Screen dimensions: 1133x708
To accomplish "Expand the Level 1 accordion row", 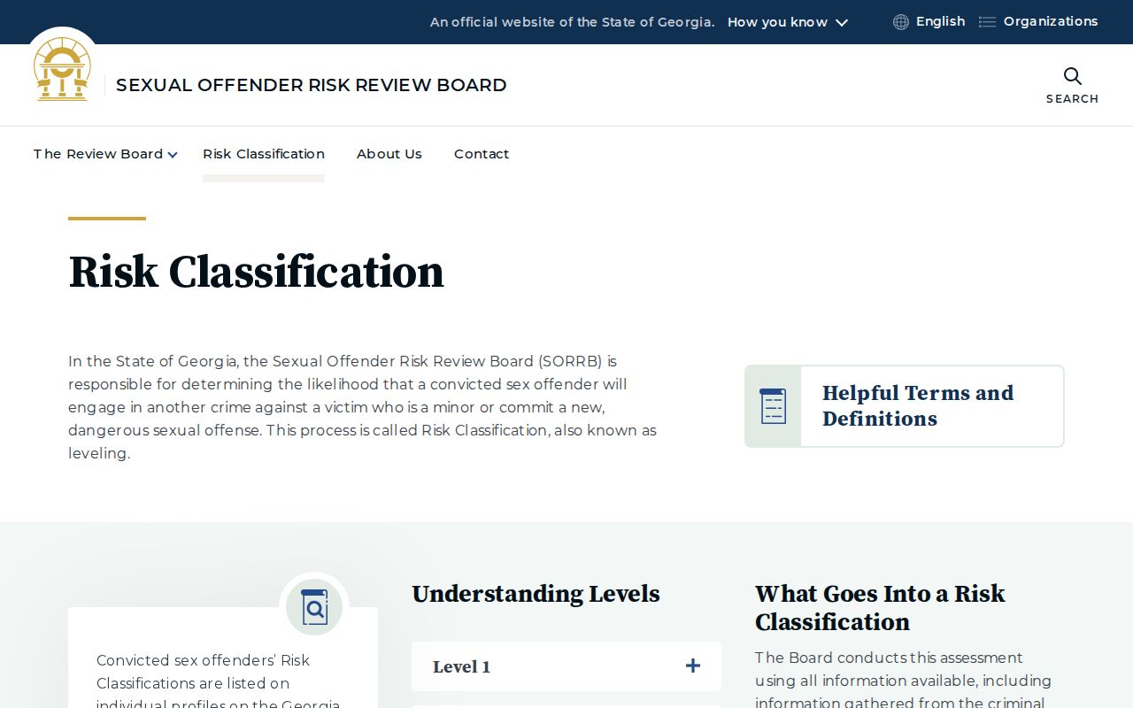I will coord(566,666).
